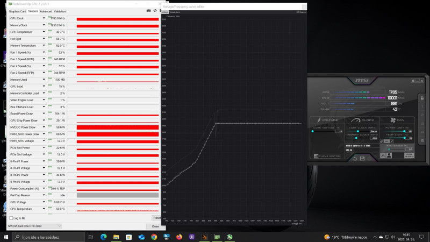
Task: Open Microsoft Store from taskbar
Action: [128, 237]
